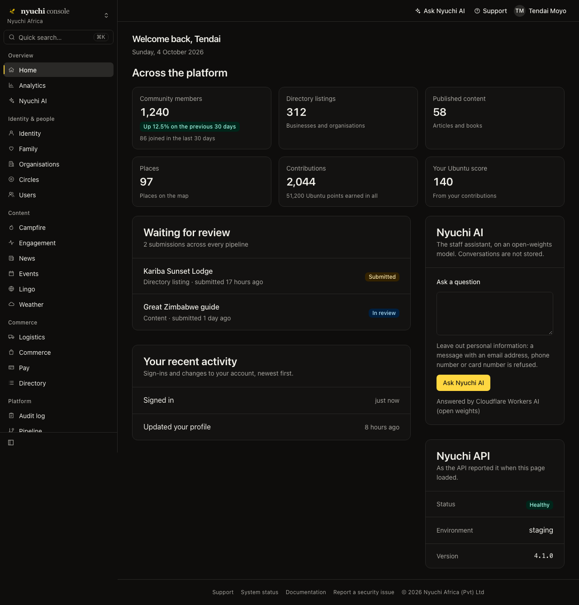
Task: Click the Logistics truck icon
Action: pyautogui.click(x=11, y=337)
